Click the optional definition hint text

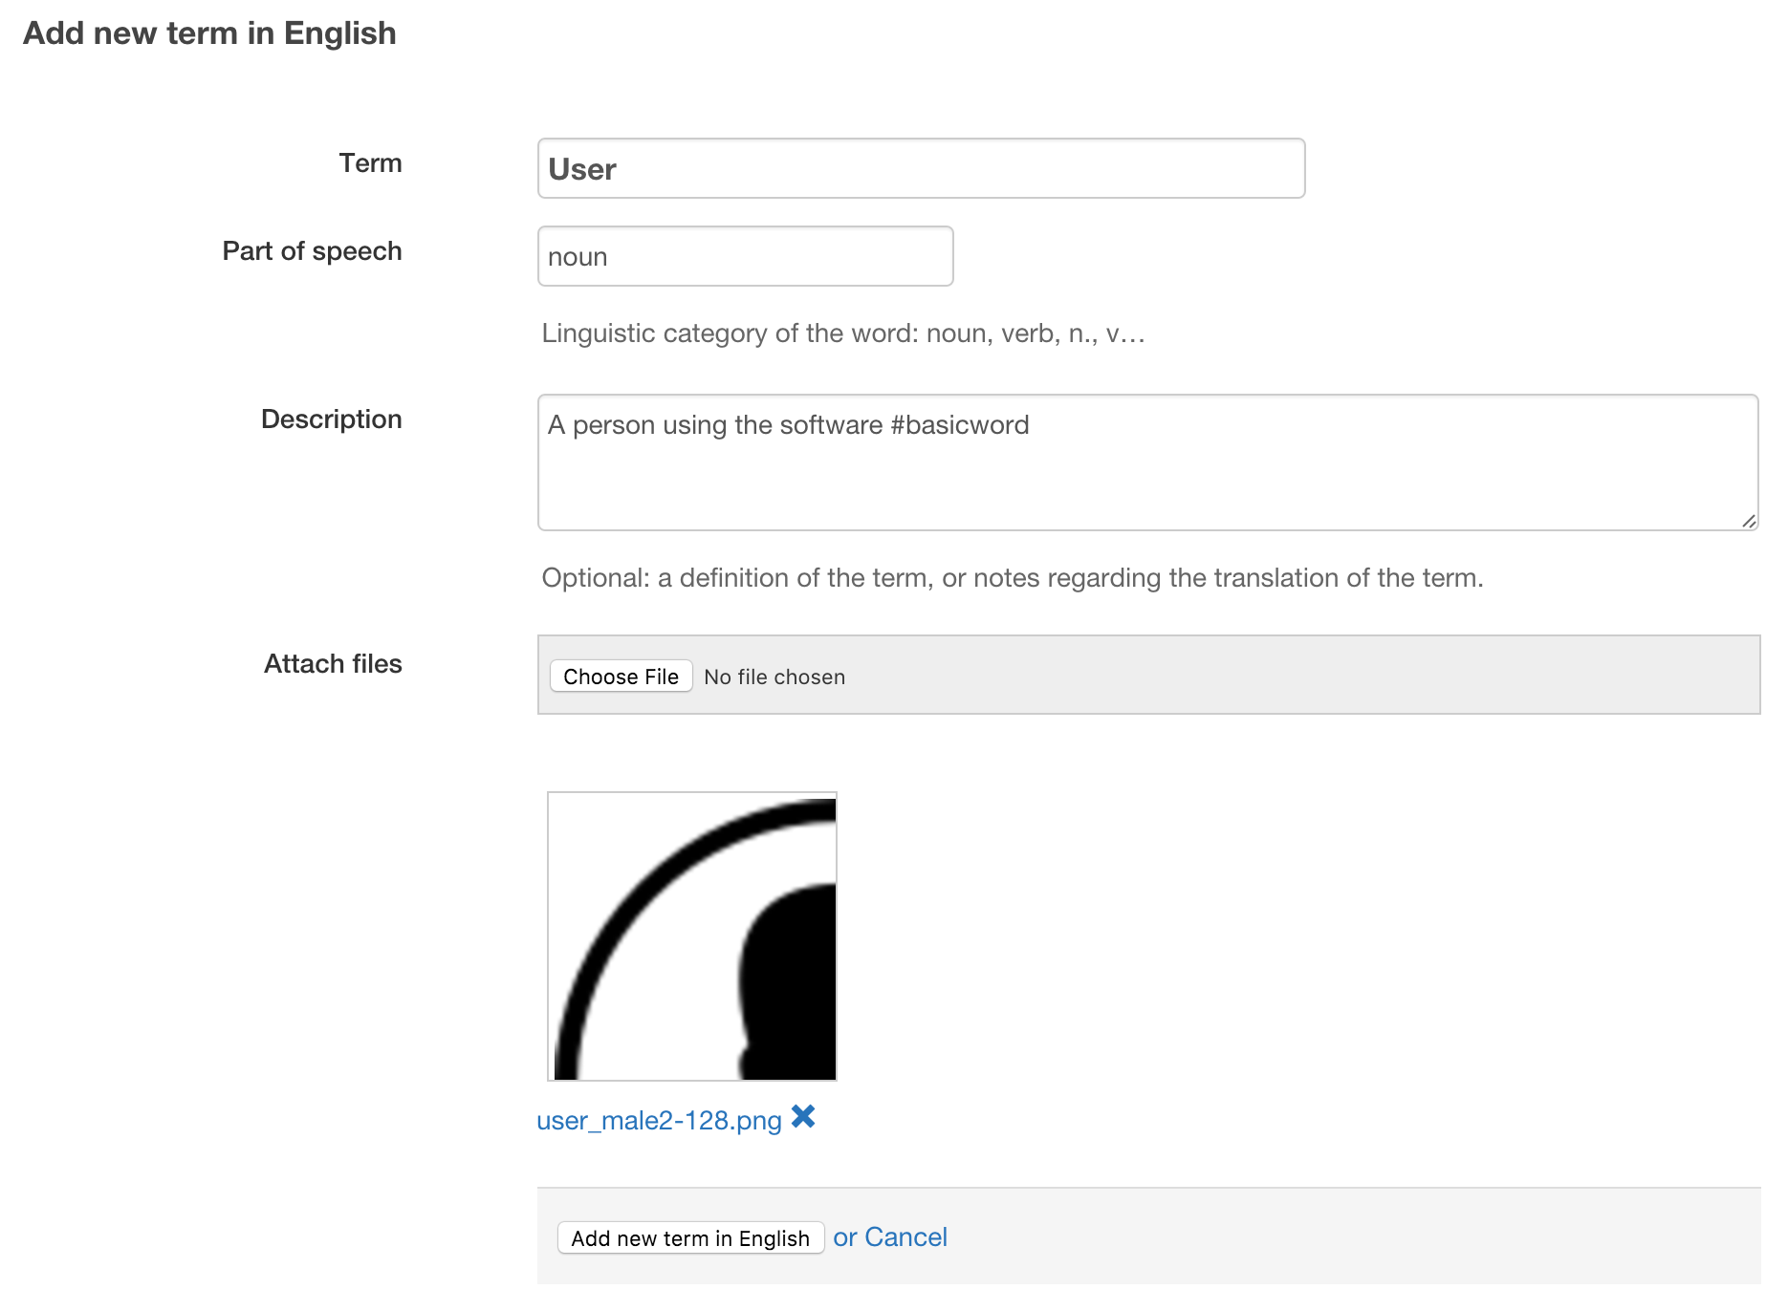(x=1012, y=578)
